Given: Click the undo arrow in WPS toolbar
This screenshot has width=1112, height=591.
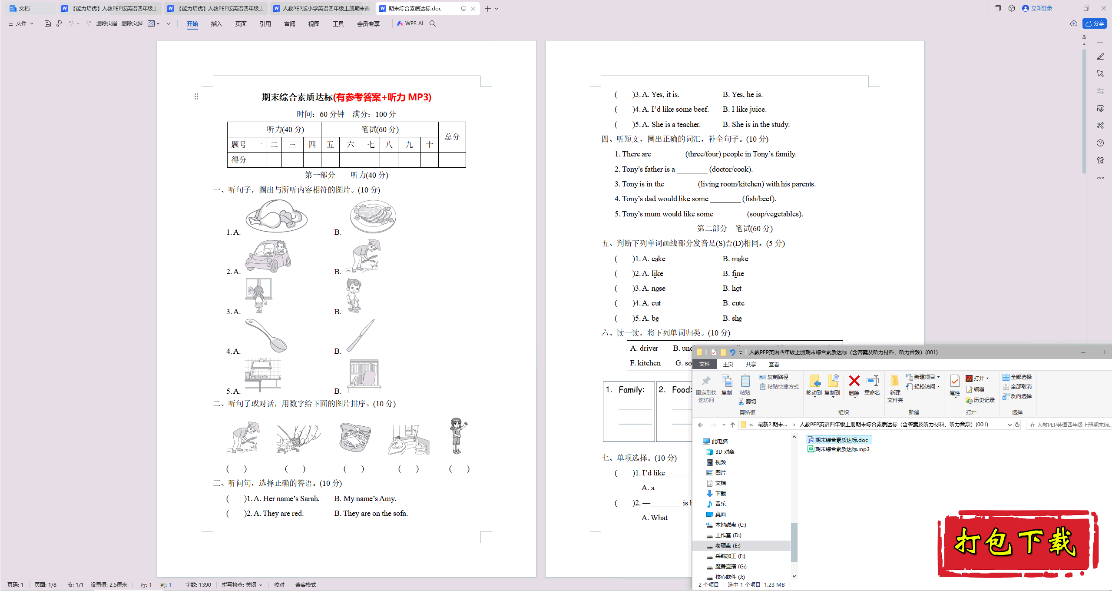Looking at the screenshot, I should tap(71, 23).
